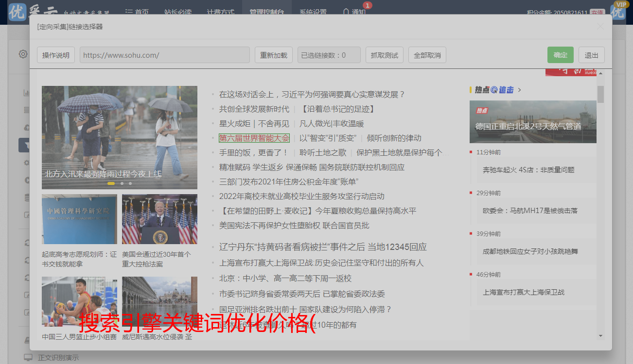Open link 聆听土地之歌
The height and width of the screenshot is (364, 633).
pyautogui.click(x=323, y=152)
